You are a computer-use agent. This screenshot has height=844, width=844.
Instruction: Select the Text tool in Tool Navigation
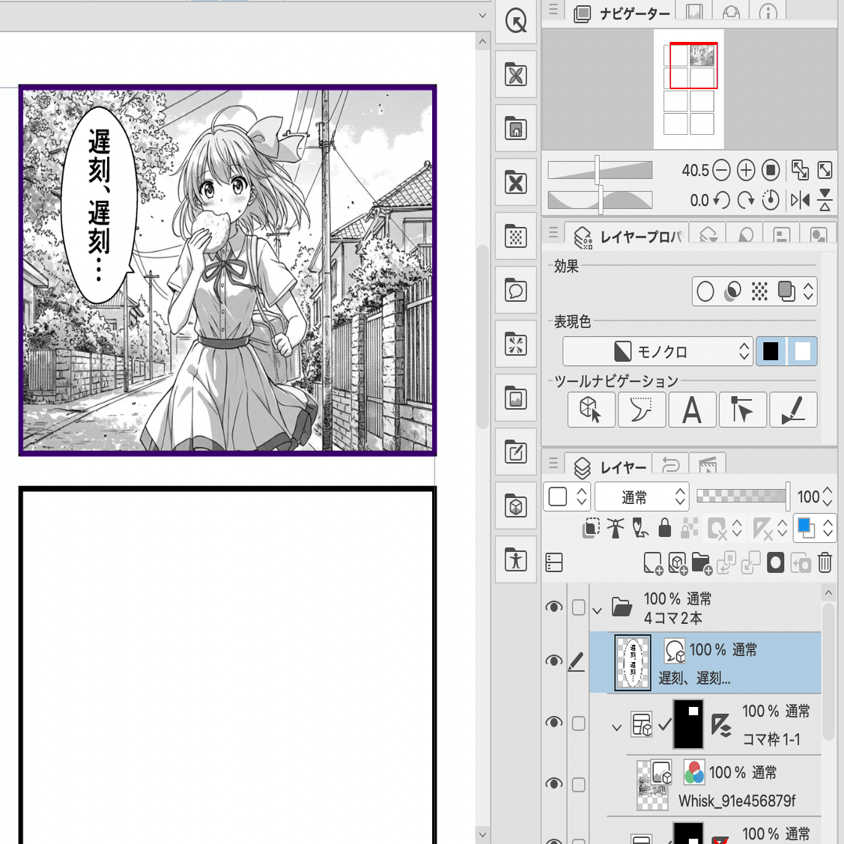coord(692,410)
